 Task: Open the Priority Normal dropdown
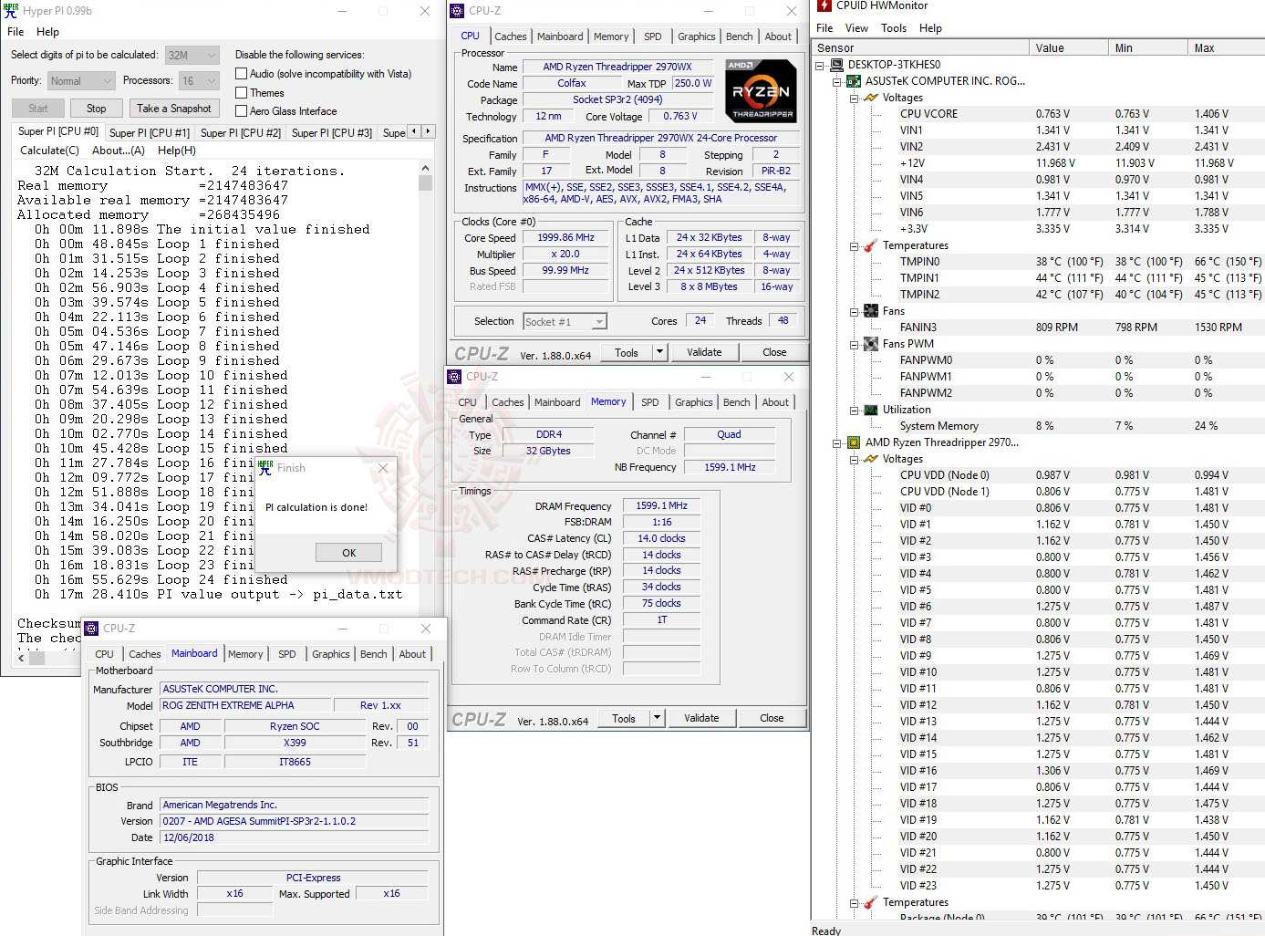[81, 81]
